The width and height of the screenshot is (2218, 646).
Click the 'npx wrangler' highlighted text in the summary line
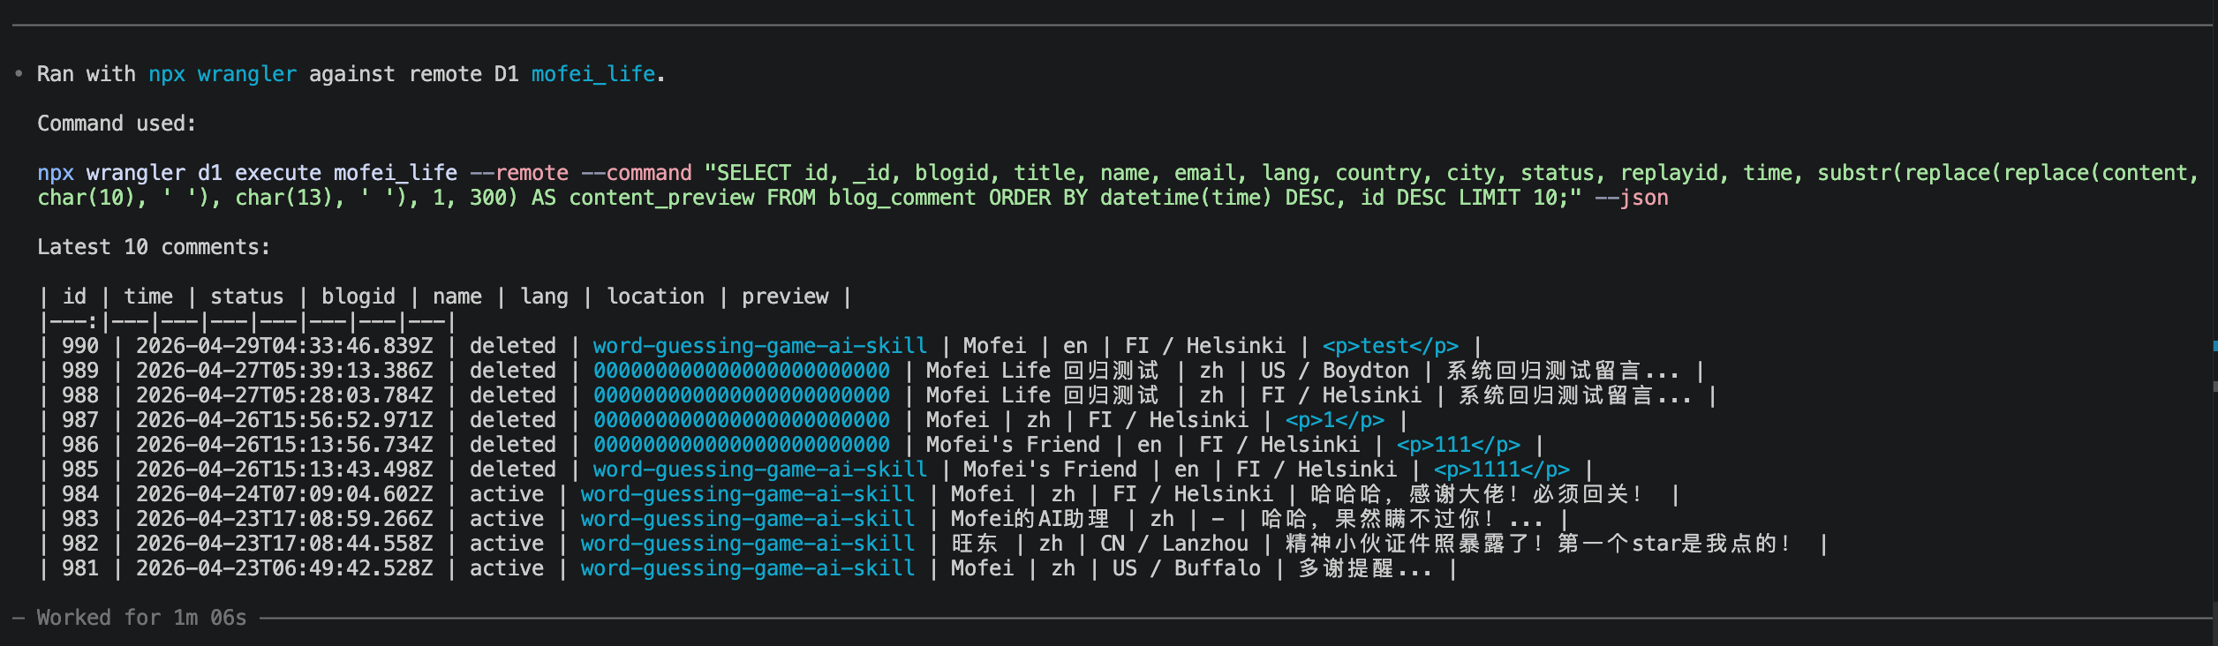[x=223, y=74]
